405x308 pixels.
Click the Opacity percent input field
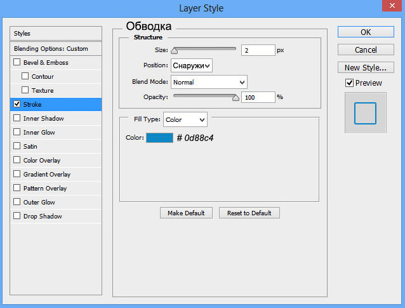click(x=258, y=97)
